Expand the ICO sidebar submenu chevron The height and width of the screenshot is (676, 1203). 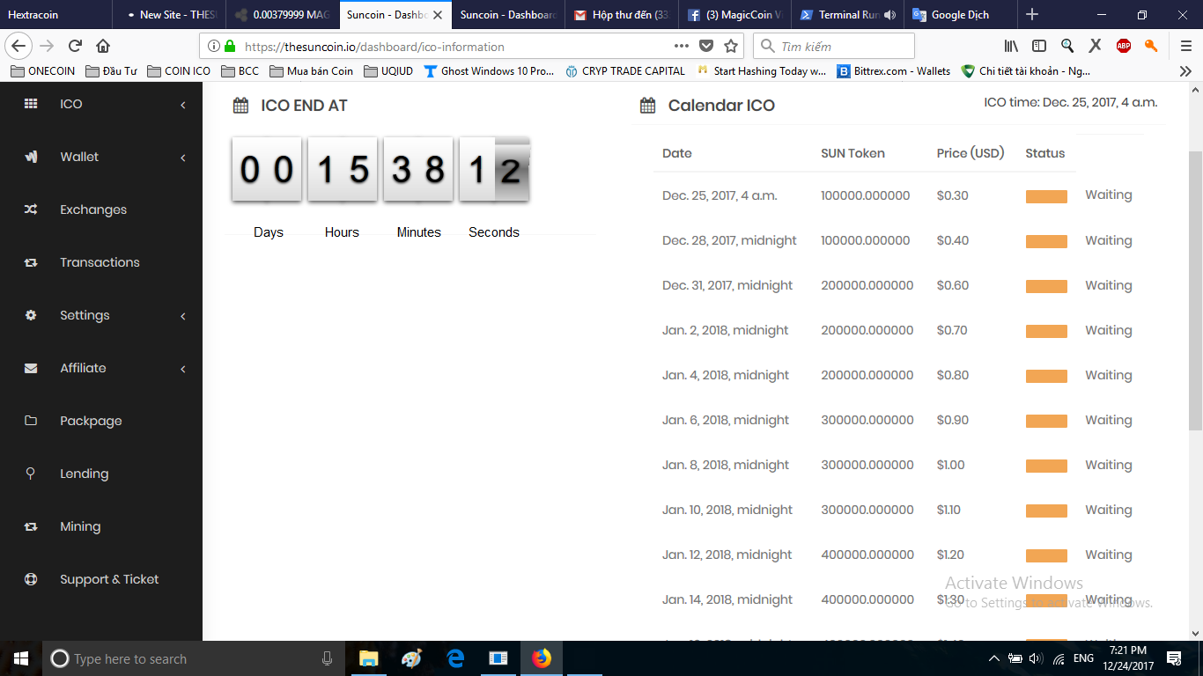(x=183, y=105)
